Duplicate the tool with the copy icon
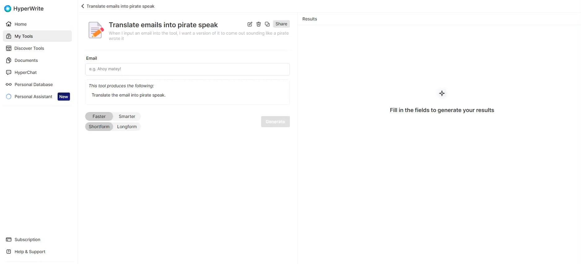The width and height of the screenshot is (581, 264). click(x=267, y=24)
